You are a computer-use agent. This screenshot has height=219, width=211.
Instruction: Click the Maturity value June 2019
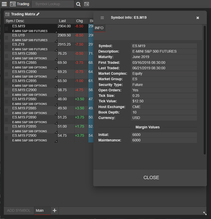pyautogui.click(x=164, y=57)
